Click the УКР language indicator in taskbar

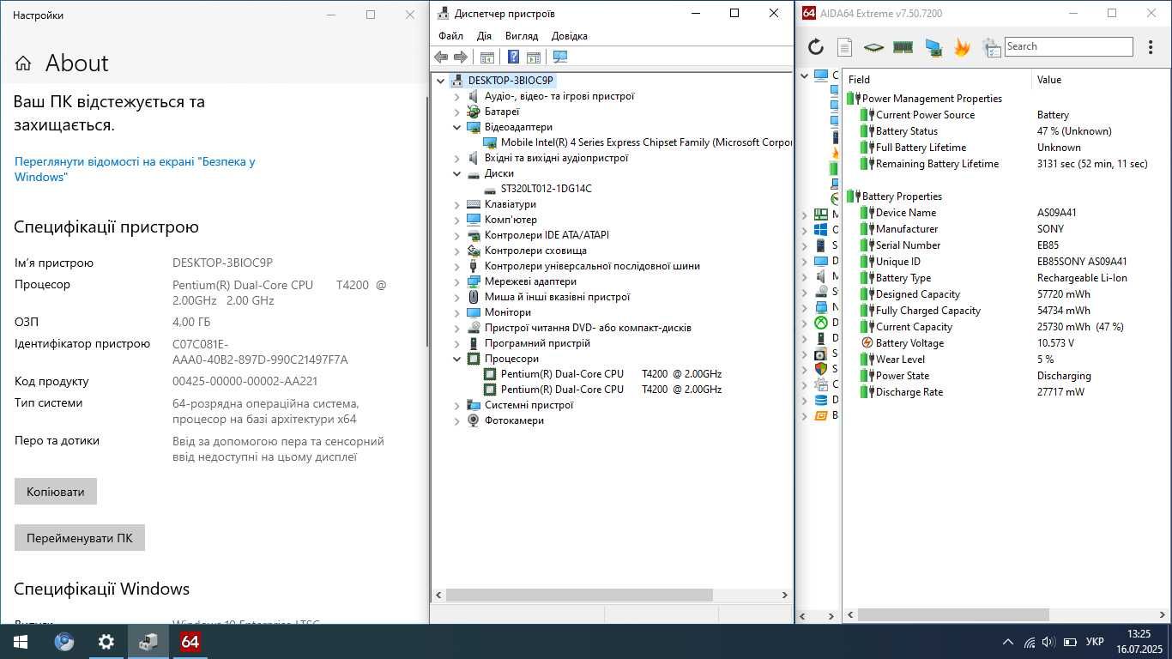[x=1095, y=642]
